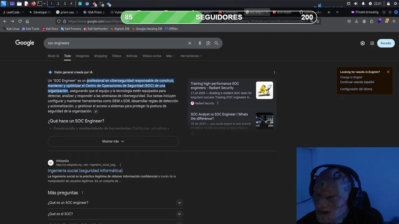
Task: Switch to workspace 3
Action: (65, 4)
